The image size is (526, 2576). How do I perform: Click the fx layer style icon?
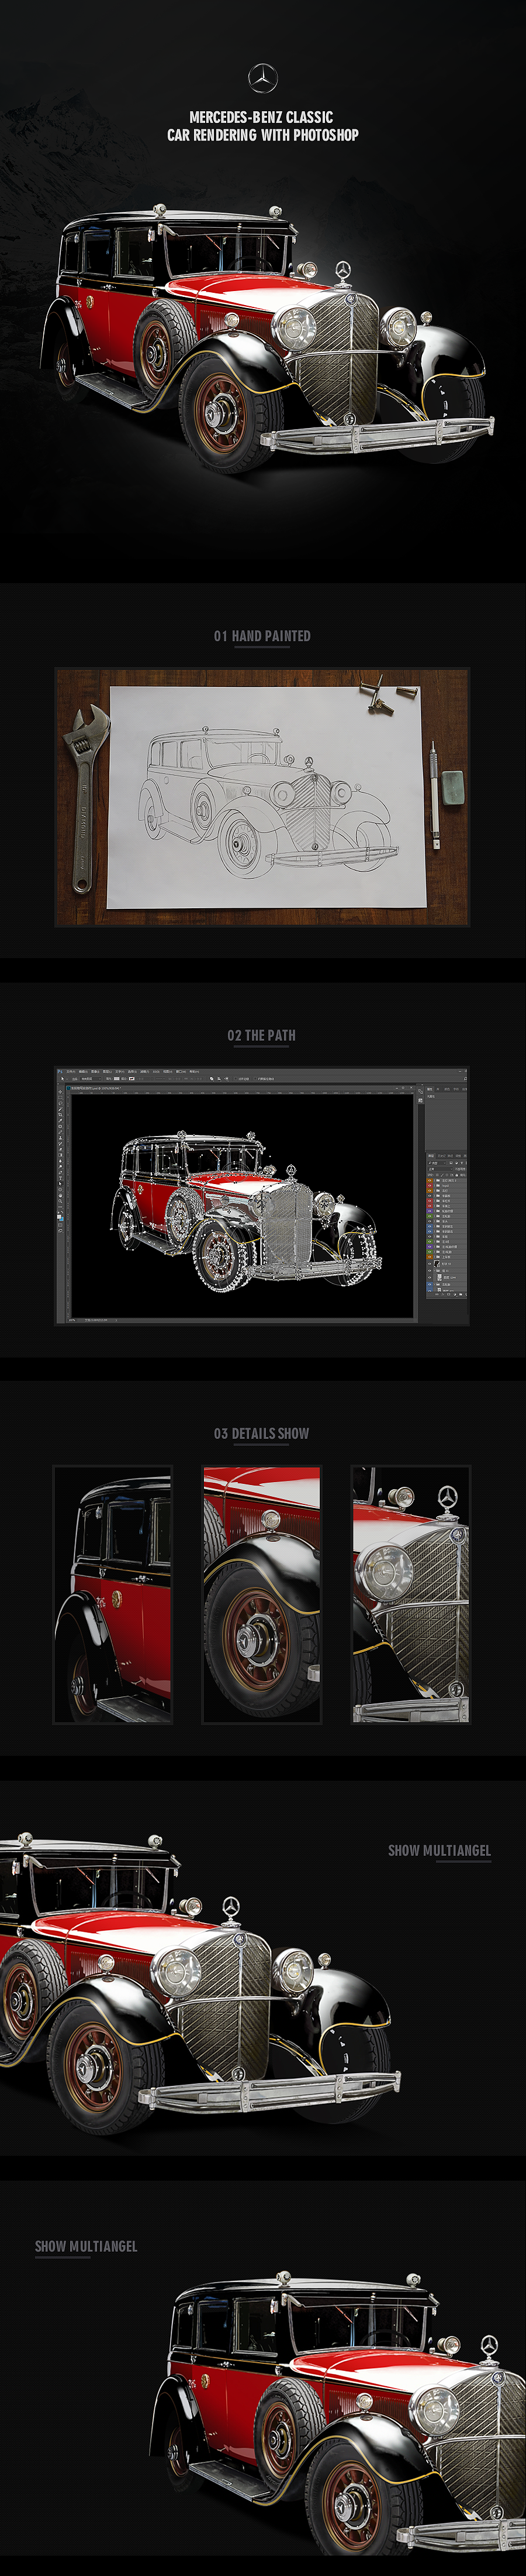443,1295
